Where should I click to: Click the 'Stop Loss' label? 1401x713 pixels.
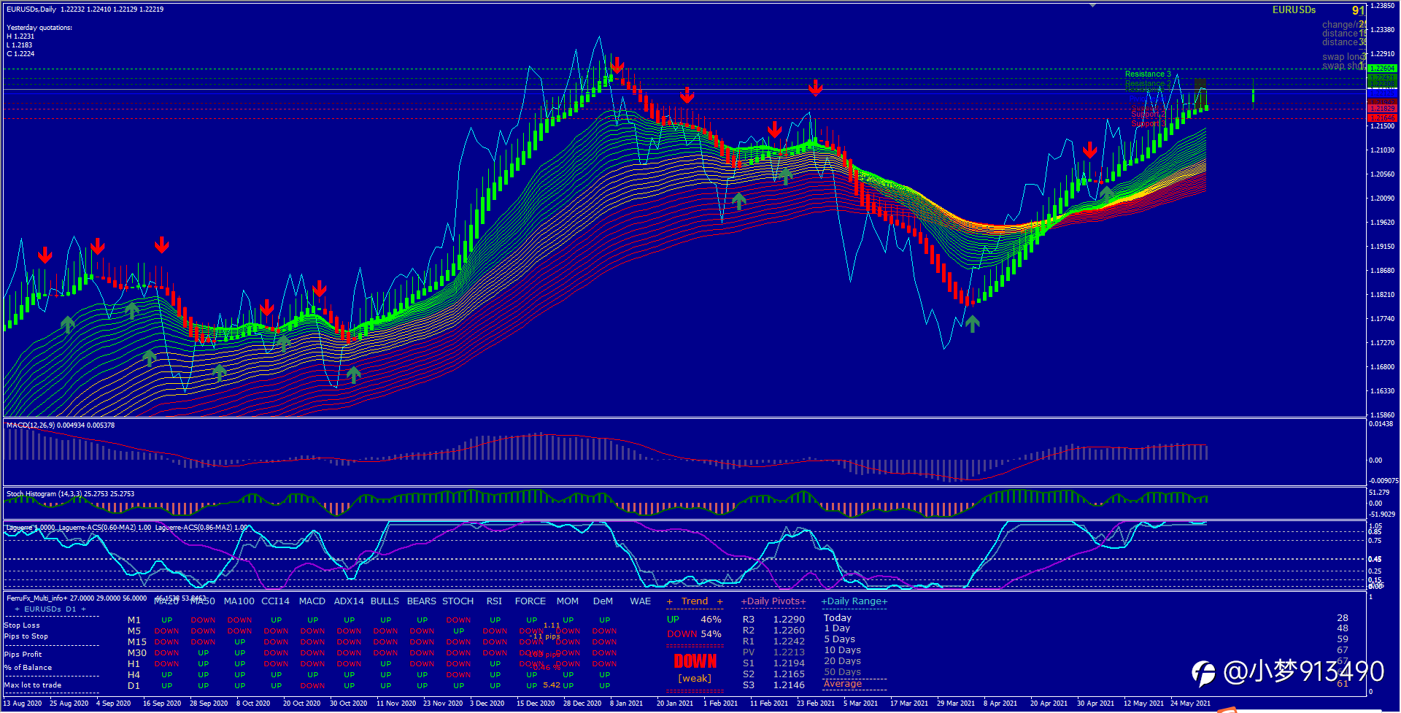point(22,625)
